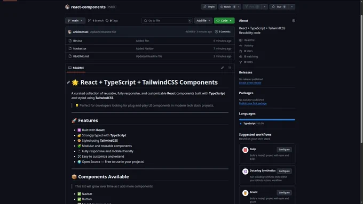Toggle Watch notifications for repository

(x=227, y=7)
